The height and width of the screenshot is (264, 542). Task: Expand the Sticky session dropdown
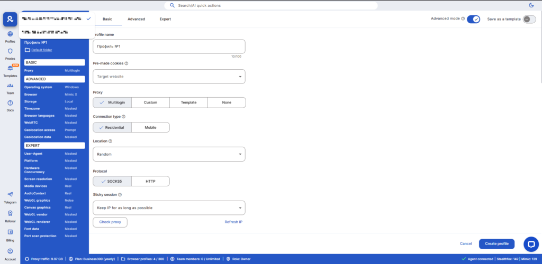(169, 208)
